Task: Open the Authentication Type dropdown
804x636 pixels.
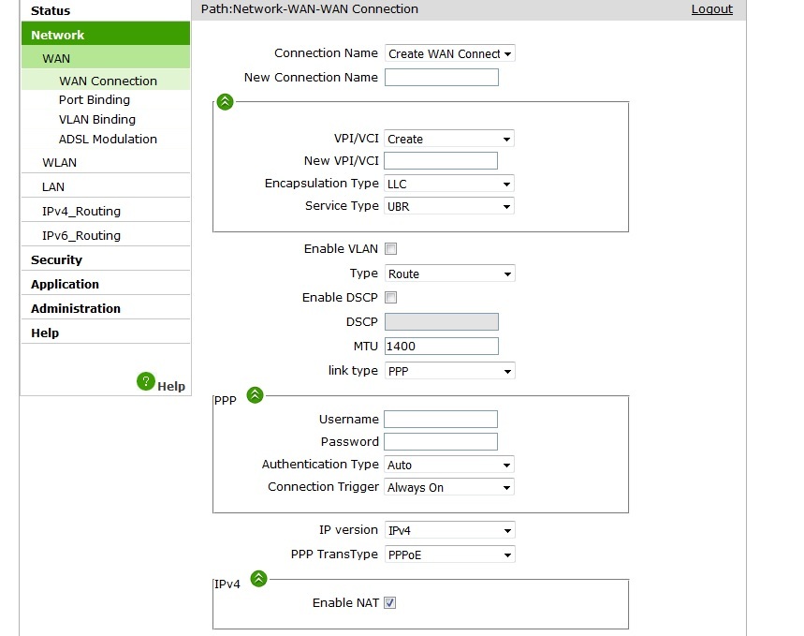Action: pos(449,465)
